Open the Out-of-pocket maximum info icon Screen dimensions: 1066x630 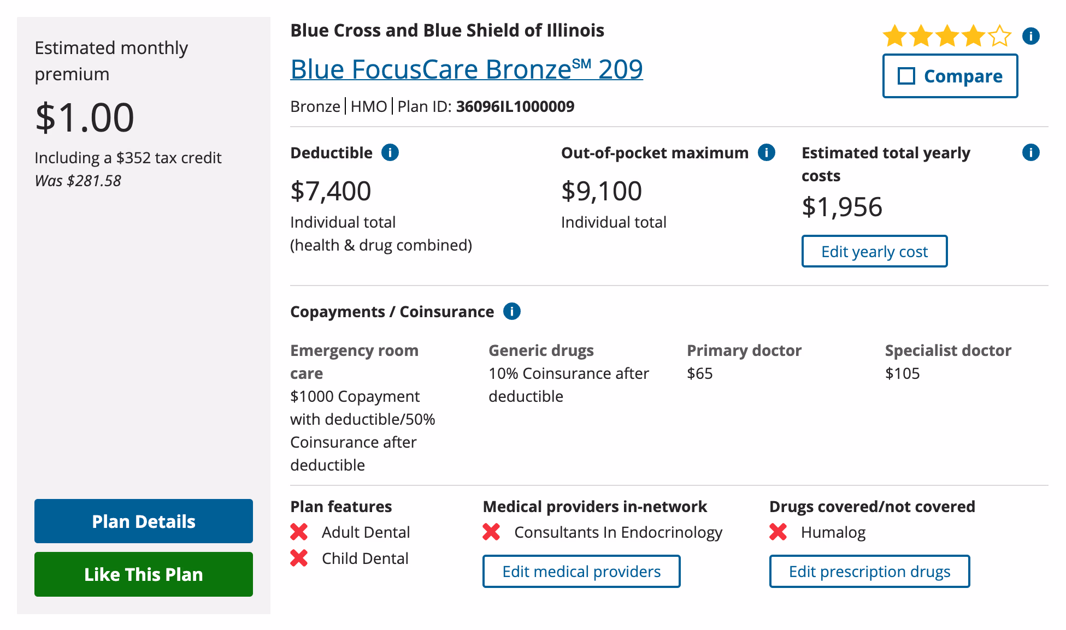click(767, 153)
